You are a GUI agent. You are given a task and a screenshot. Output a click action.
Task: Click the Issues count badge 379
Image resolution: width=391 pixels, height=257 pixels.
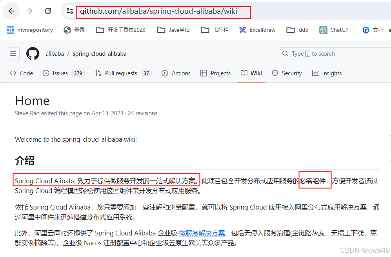click(x=78, y=73)
